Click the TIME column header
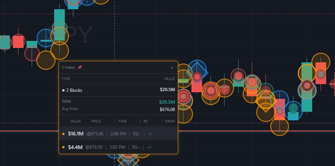The width and height of the screenshot is (335, 166). pos(123,121)
